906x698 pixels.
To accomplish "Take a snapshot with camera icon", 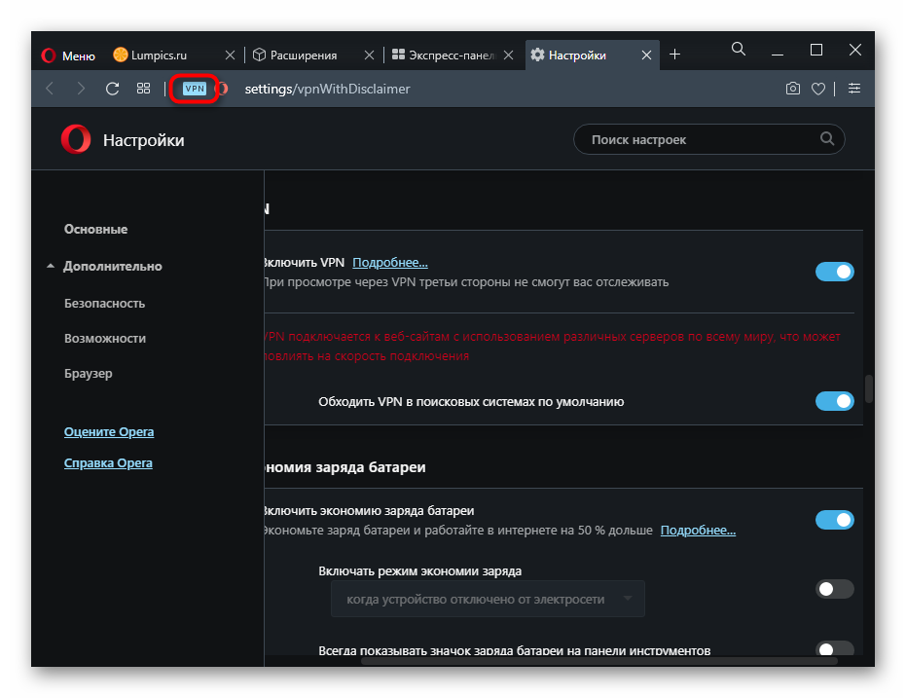I will coord(793,89).
